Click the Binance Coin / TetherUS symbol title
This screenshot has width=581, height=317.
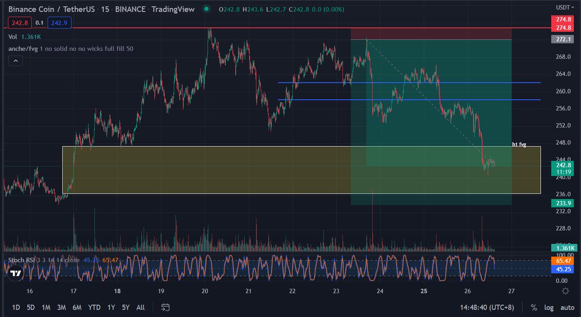pos(52,9)
